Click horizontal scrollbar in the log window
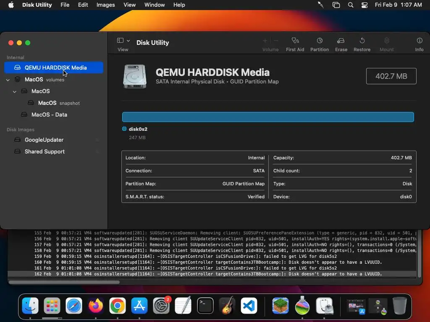The height and width of the screenshot is (322, 430). click(64, 282)
